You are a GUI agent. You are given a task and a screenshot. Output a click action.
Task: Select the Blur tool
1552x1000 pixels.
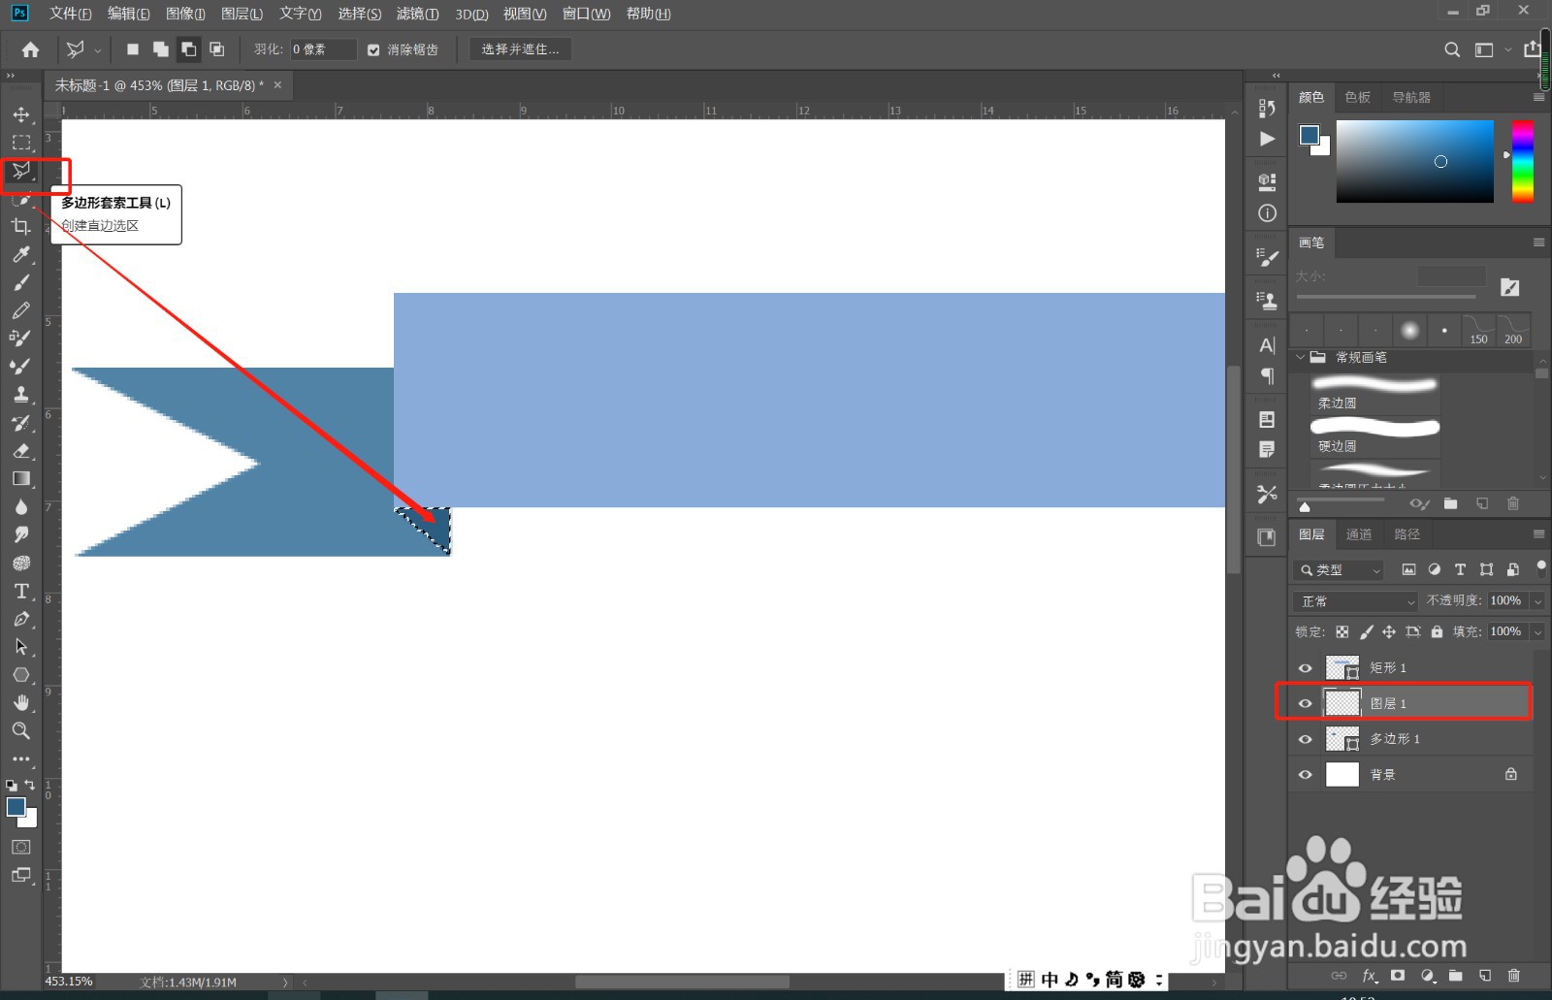pos(21,506)
